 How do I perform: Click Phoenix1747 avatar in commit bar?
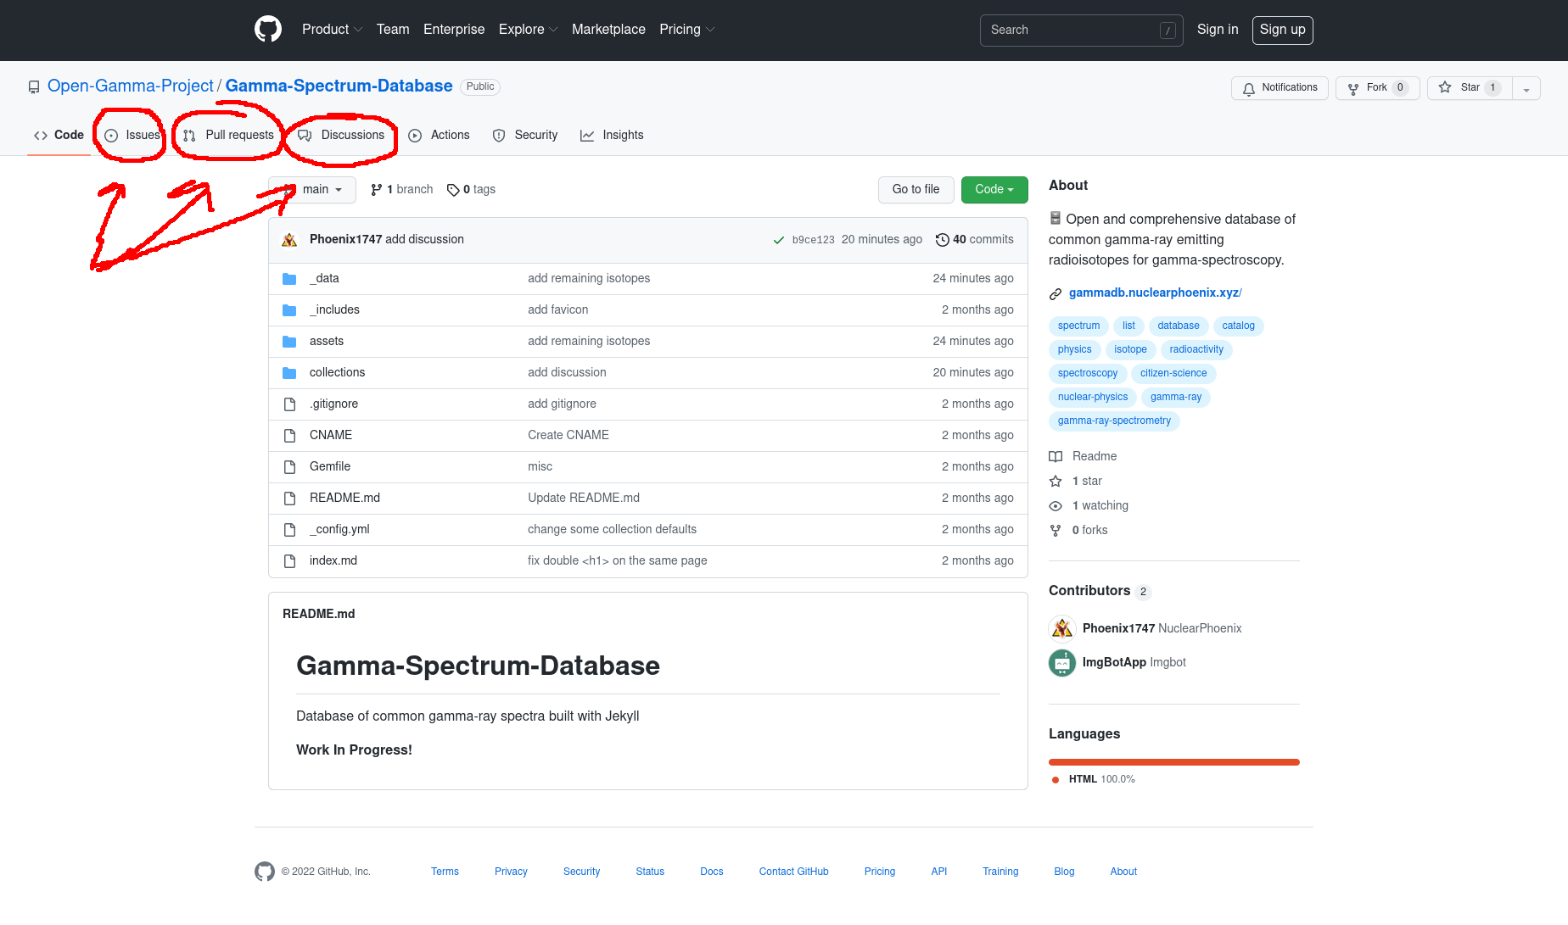pos(289,240)
